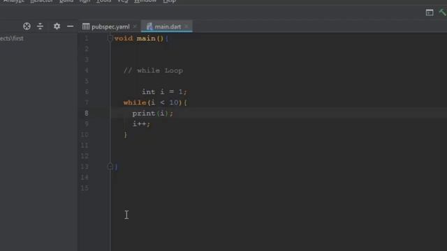Open the Tools menu
Image resolution: width=447 pixels, height=251 pixels.
click(104, 1)
